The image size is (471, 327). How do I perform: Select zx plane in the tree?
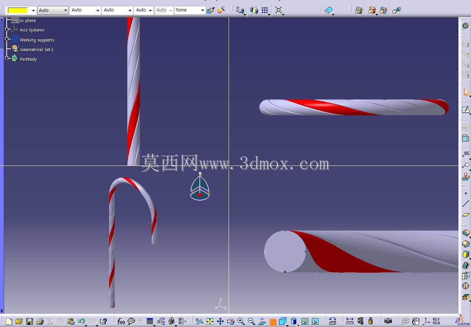pyautogui.click(x=28, y=20)
